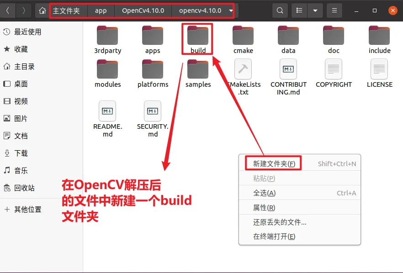Choose 还原丢失的文件... from the context menu
Image resolution: width=403 pixels, height=273 pixels.
click(300, 222)
